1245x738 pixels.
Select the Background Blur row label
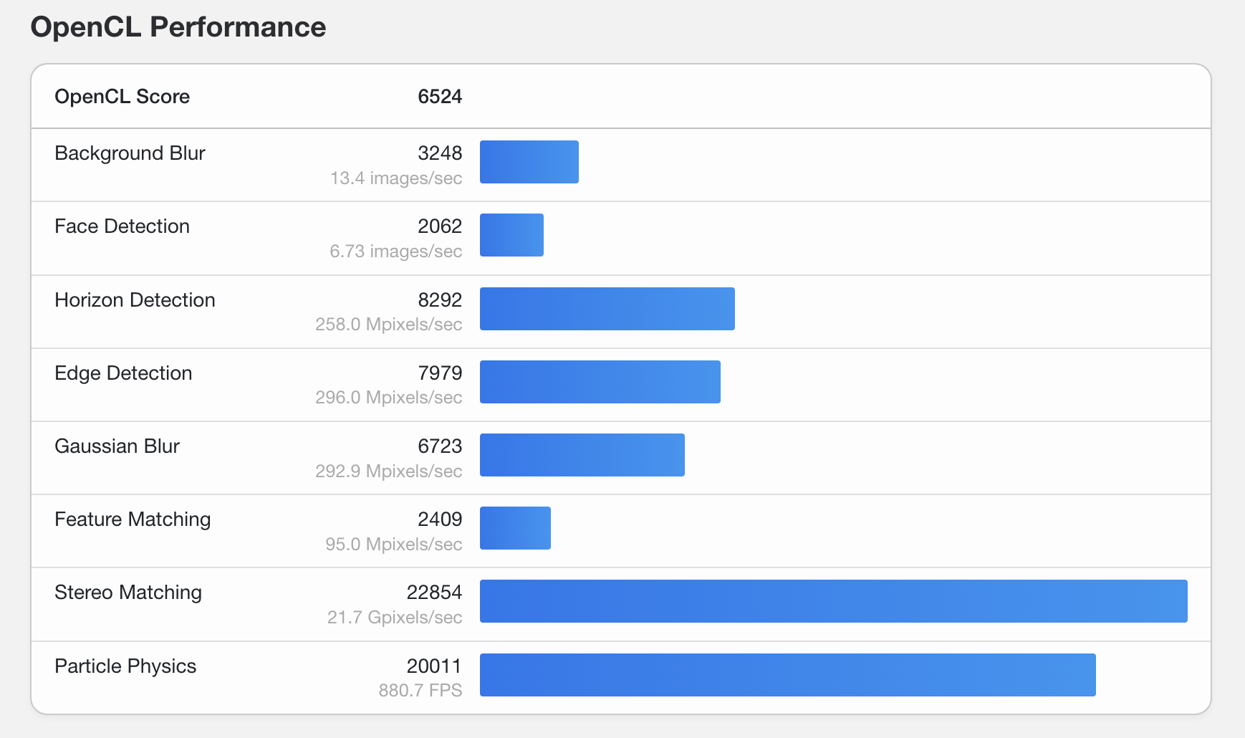130,153
